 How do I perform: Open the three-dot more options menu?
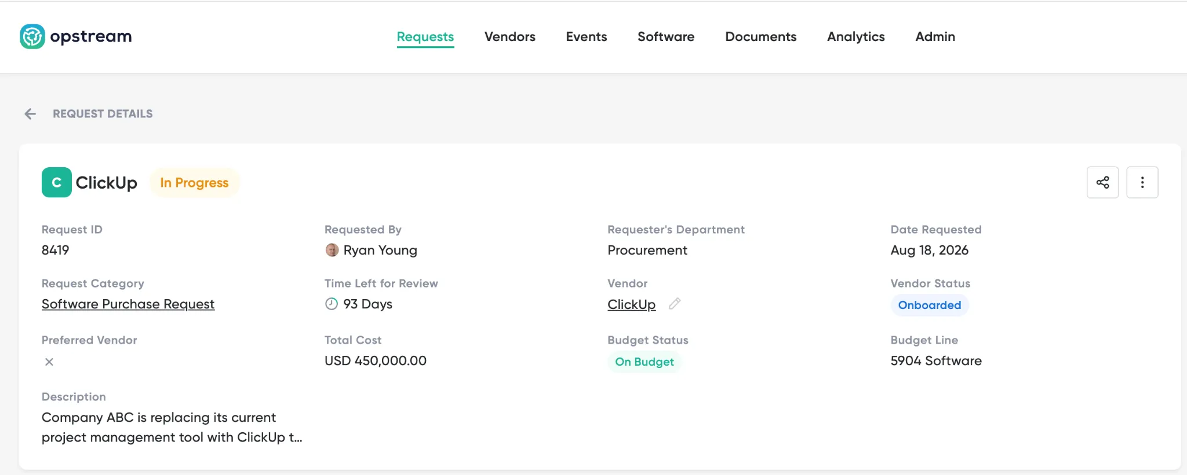(1142, 182)
